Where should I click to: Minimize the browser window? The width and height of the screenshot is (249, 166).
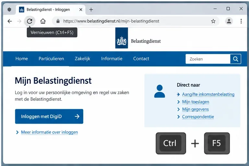(215, 9)
